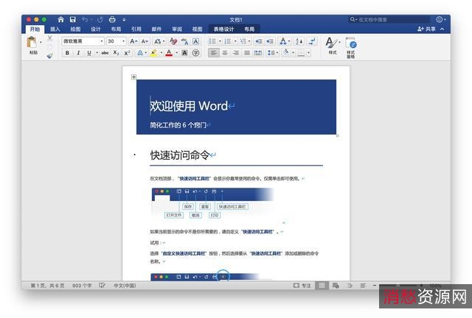Switch to the 设计 tab
This screenshot has width=472, height=318.
[x=95, y=29]
